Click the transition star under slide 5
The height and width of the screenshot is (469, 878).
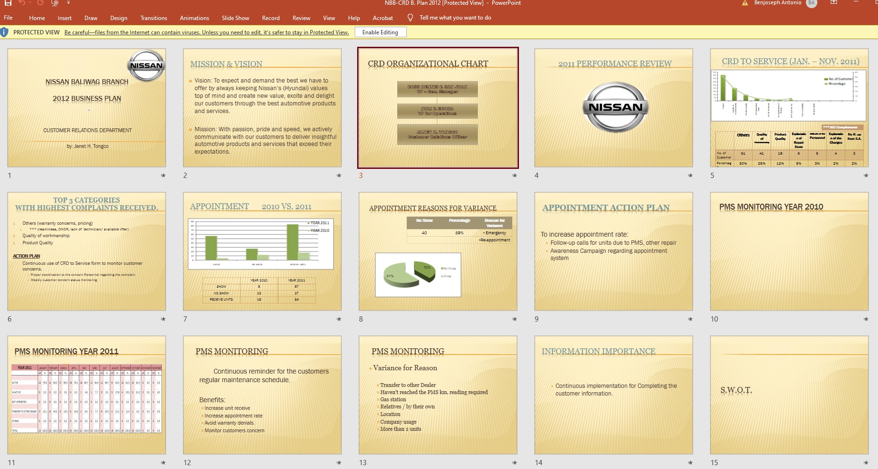(866, 176)
